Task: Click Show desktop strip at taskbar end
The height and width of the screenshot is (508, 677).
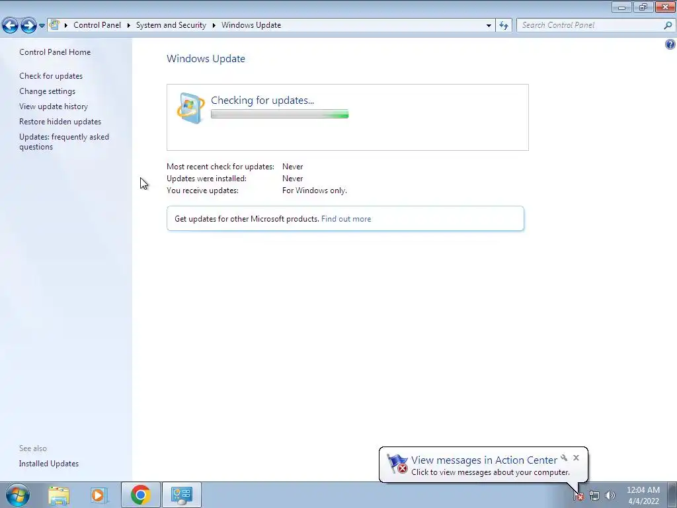Action: [672, 495]
